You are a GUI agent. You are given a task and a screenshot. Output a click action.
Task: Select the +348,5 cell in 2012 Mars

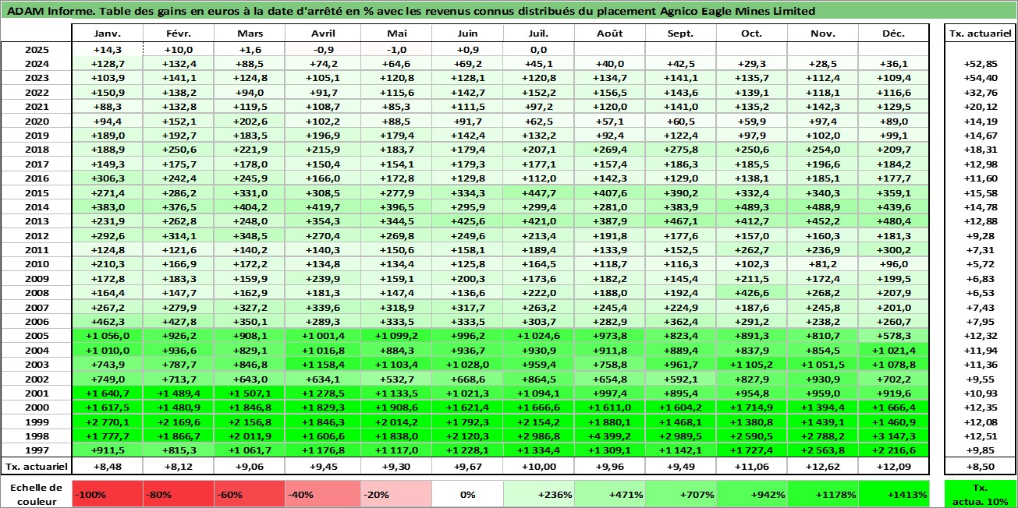coord(250,236)
